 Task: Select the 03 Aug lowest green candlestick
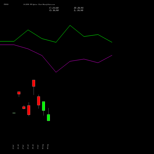[x=48, y=118]
